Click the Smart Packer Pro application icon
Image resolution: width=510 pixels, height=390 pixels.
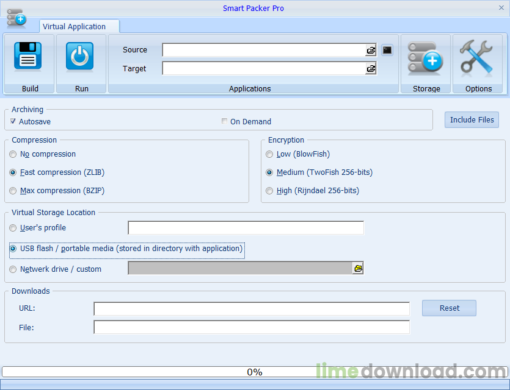point(16,18)
